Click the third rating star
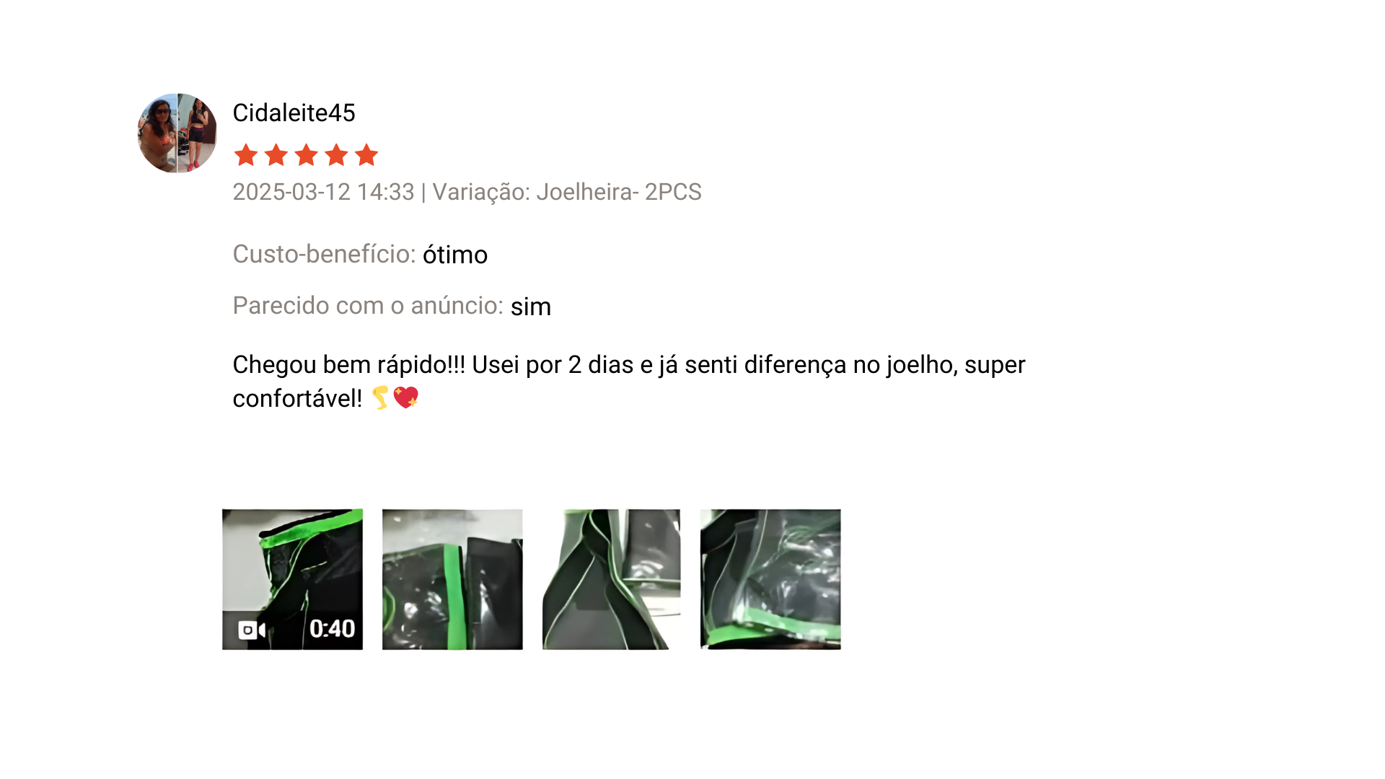The width and height of the screenshot is (1385, 779). click(307, 154)
